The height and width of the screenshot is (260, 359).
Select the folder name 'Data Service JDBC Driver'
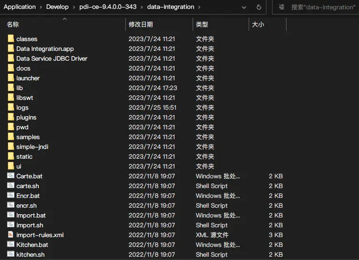(52, 58)
